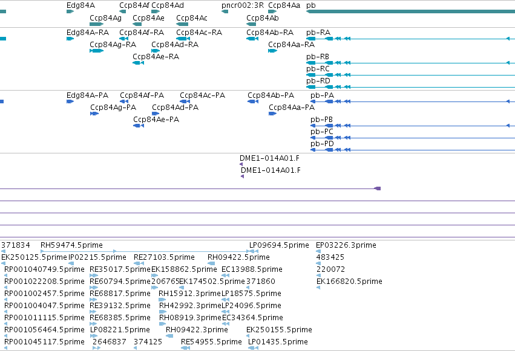The width and height of the screenshot is (515, 351).
Task: Open the Ccp84Ae-PA protein label
Action: [x=156, y=120]
